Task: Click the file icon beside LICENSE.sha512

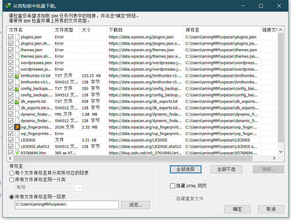Action: click(x=17, y=146)
